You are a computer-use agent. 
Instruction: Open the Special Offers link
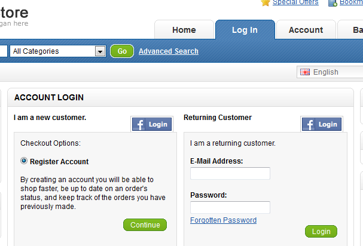coord(295,2)
